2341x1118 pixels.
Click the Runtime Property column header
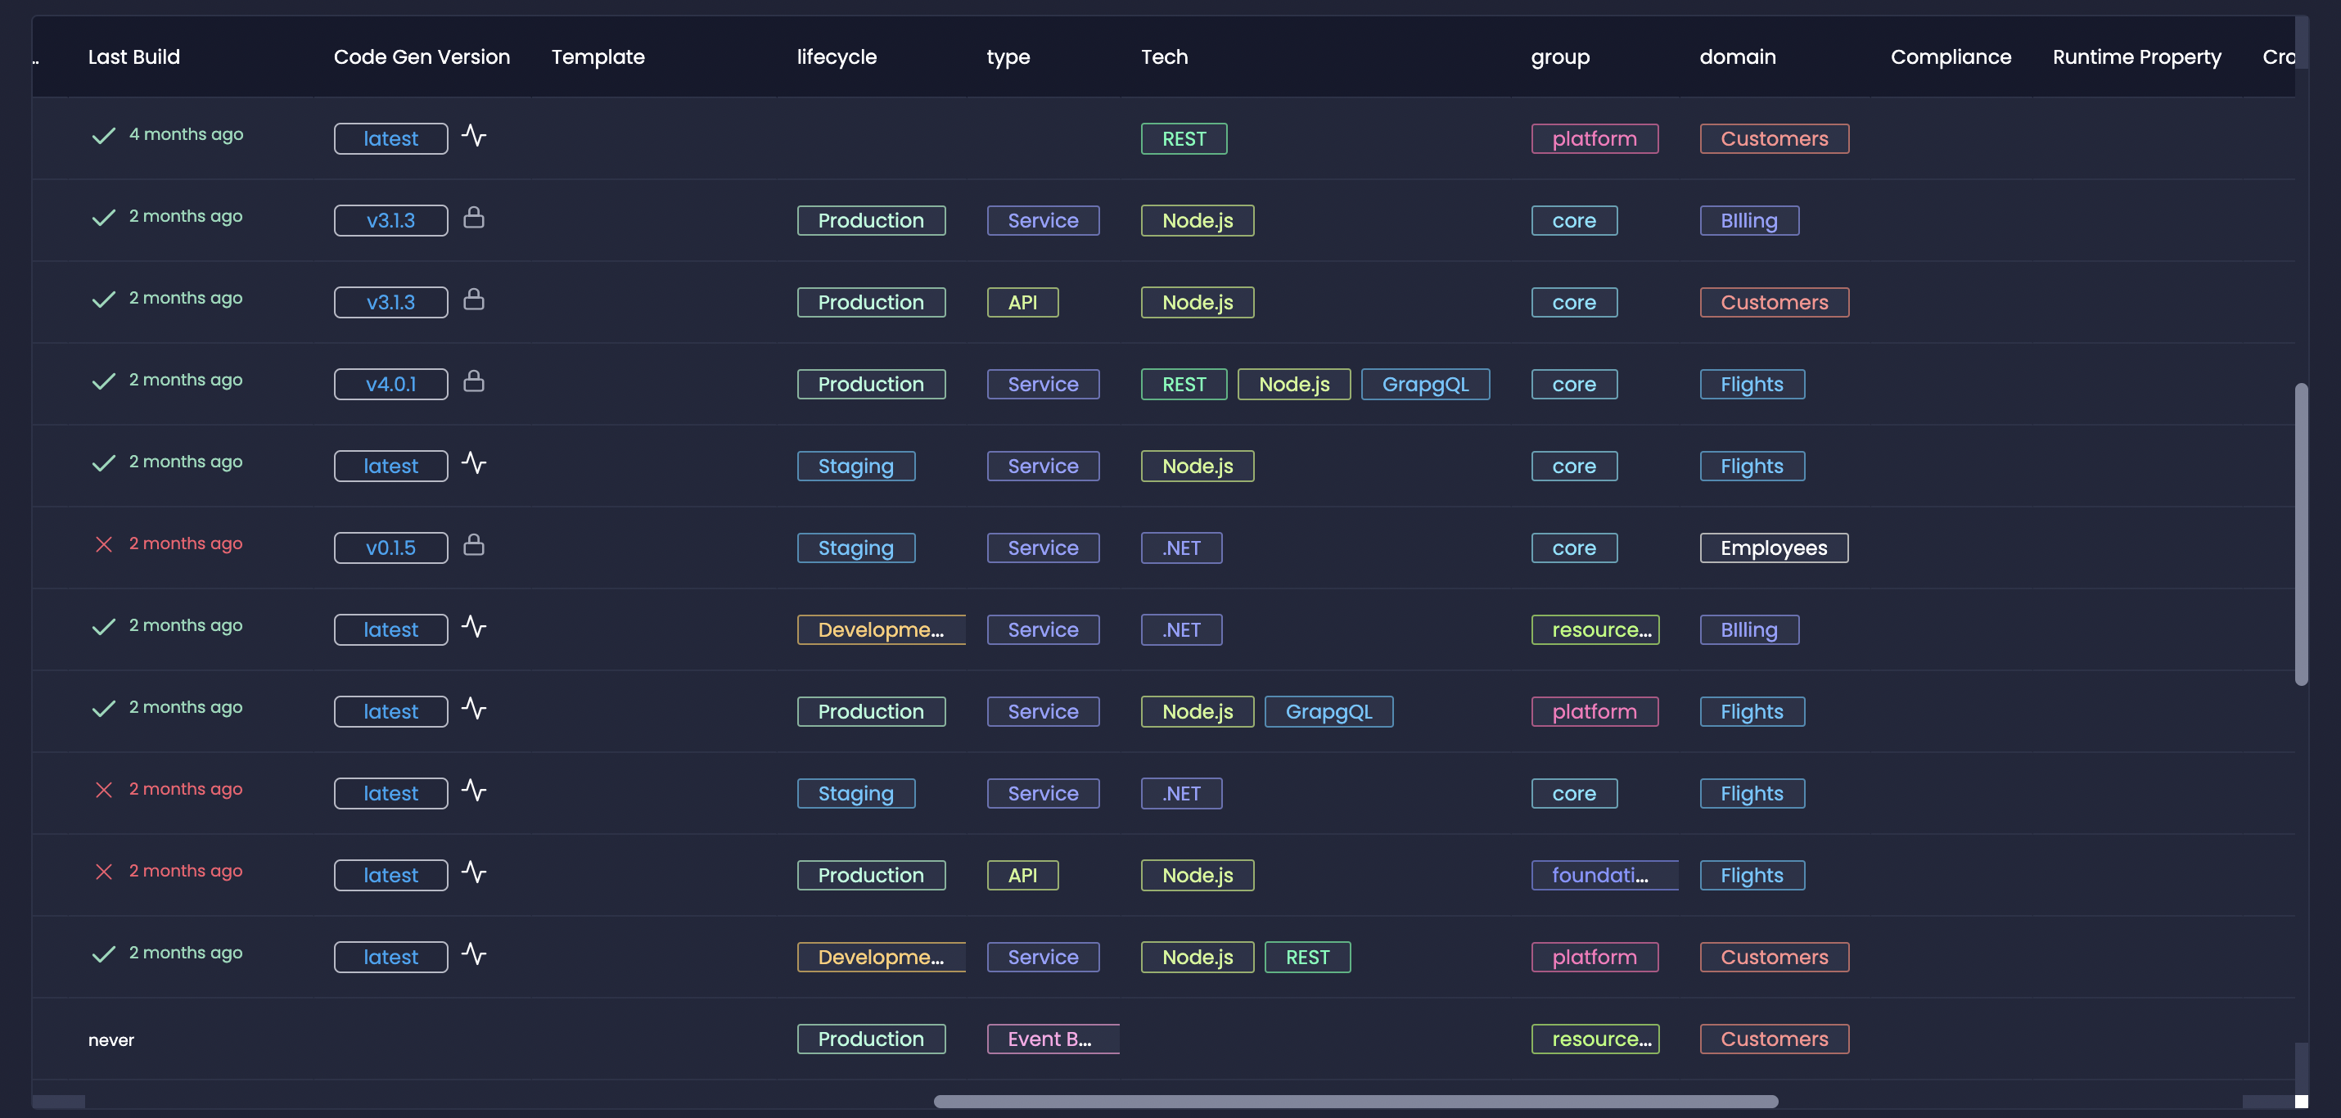pos(2136,57)
